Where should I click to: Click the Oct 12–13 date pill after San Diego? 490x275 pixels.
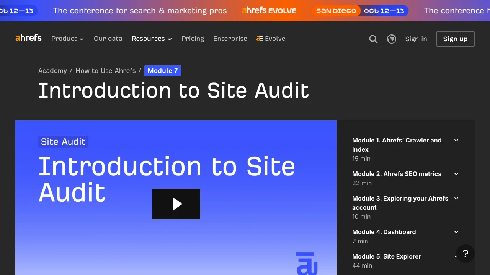(384, 11)
